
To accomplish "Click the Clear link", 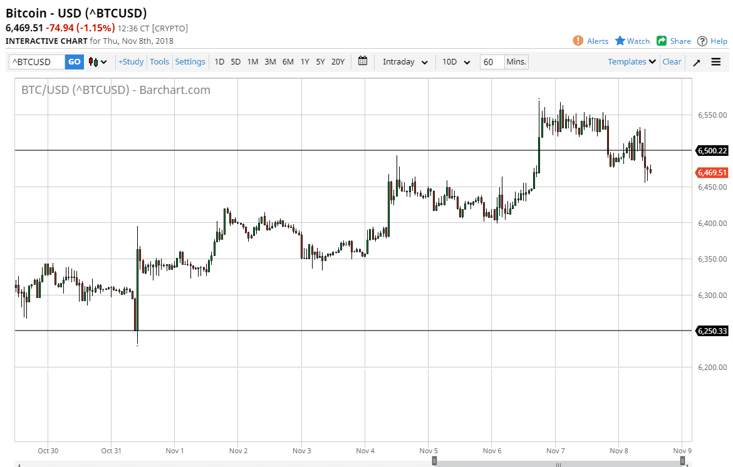I will click(672, 61).
